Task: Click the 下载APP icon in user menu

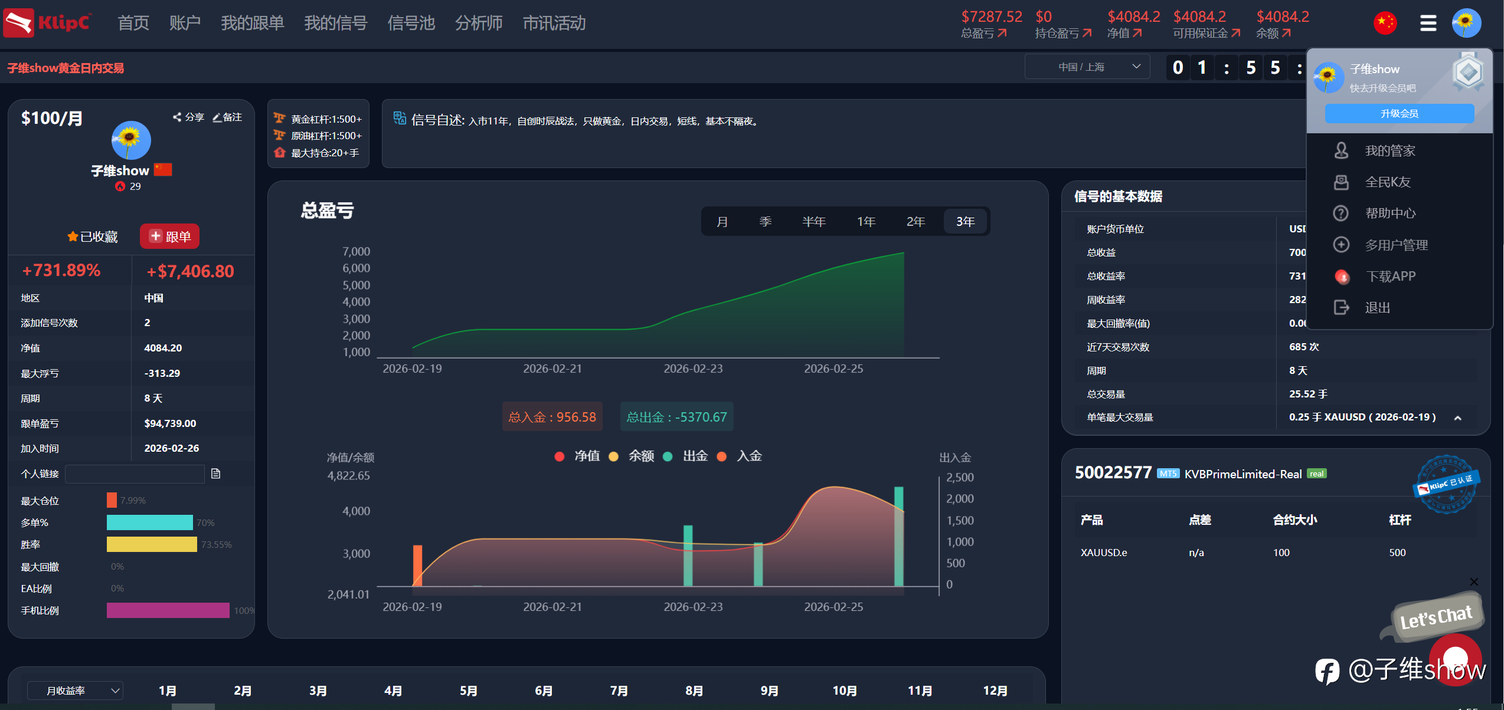Action: coord(1342,277)
